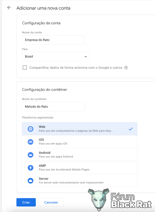Pick Android apps platform option
This screenshot has width=155, height=212.
click(x=80, y=155)
